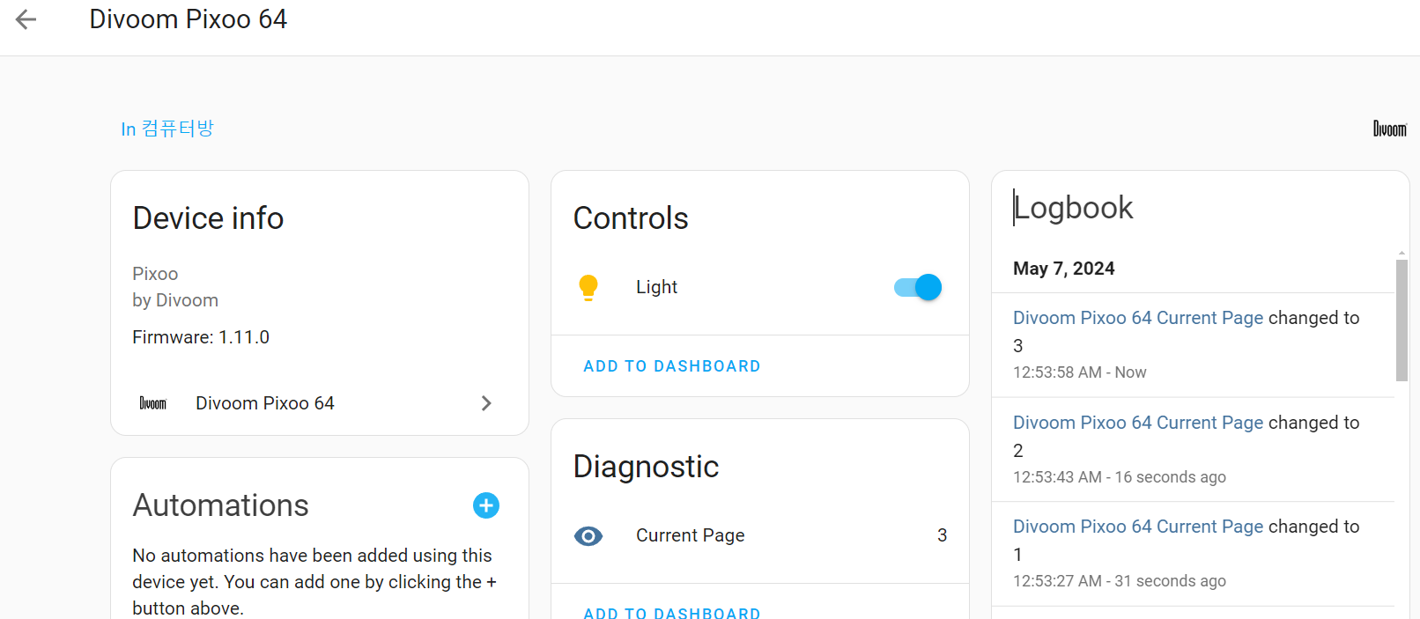
Task: Click the May 7, 2024 date header
Action: (x=1064, y=269)
